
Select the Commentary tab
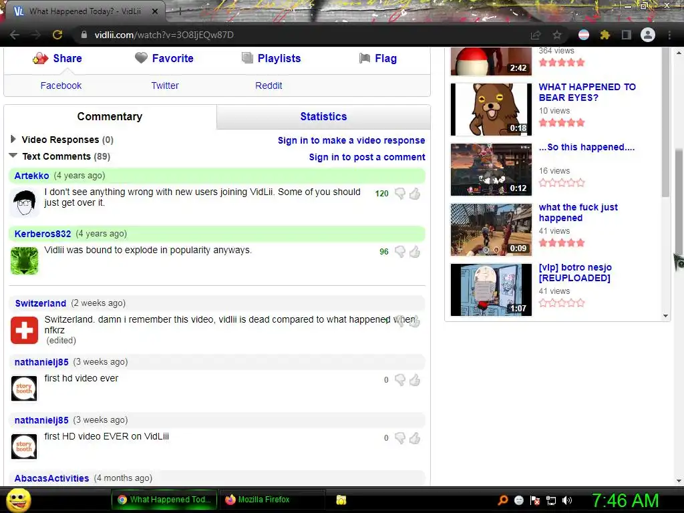(x=110, y=116)
